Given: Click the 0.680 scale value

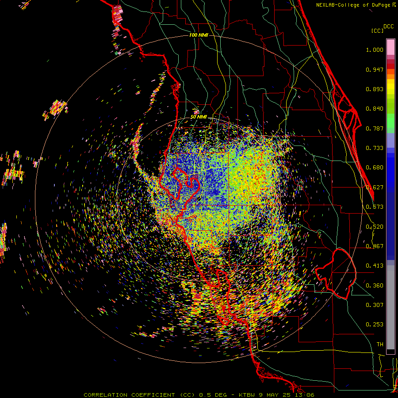Looking at the screenshot, I should [375, 168].
